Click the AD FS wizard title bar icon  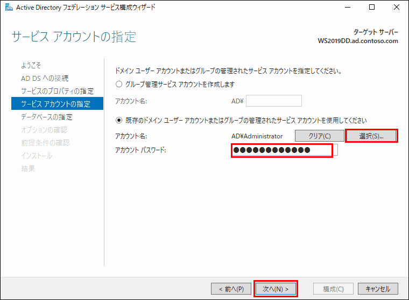coord(9,8)
